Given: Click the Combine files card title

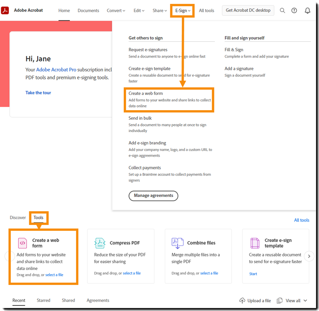Looking at the screenshot, I should point(201,243).
